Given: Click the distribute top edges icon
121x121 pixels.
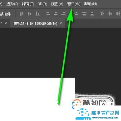Looking at the screenshot, I should pos(76,14).
